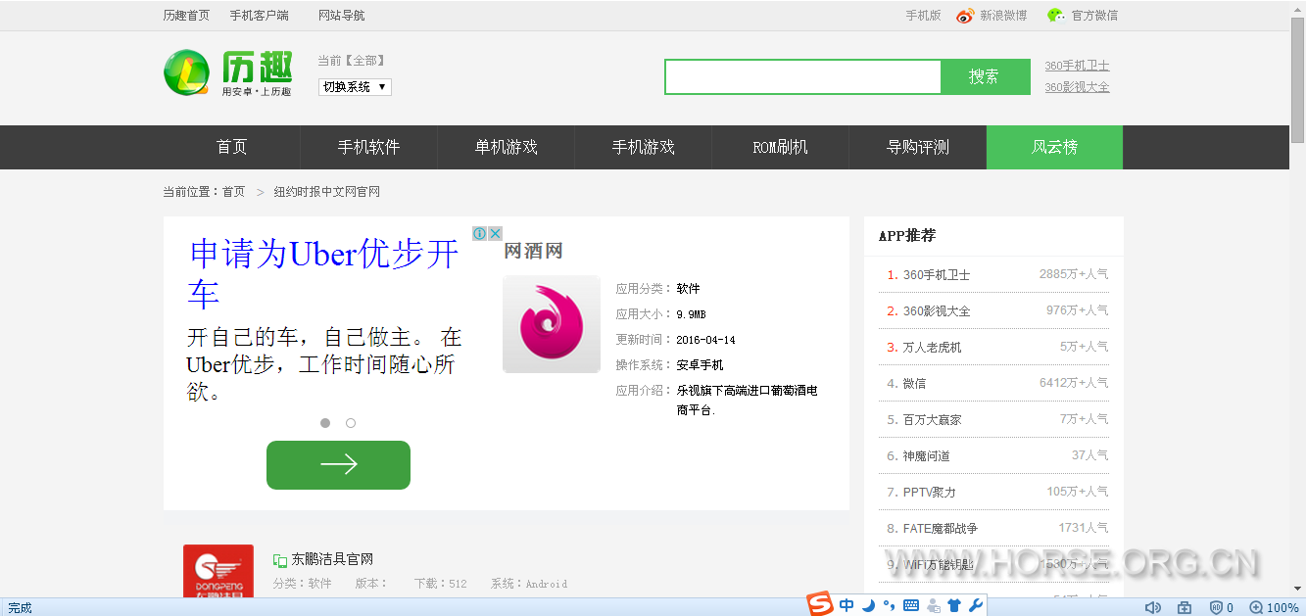Select the first ad carousel dot
The image size is (1306, 616).
click(x=325, y=423)
